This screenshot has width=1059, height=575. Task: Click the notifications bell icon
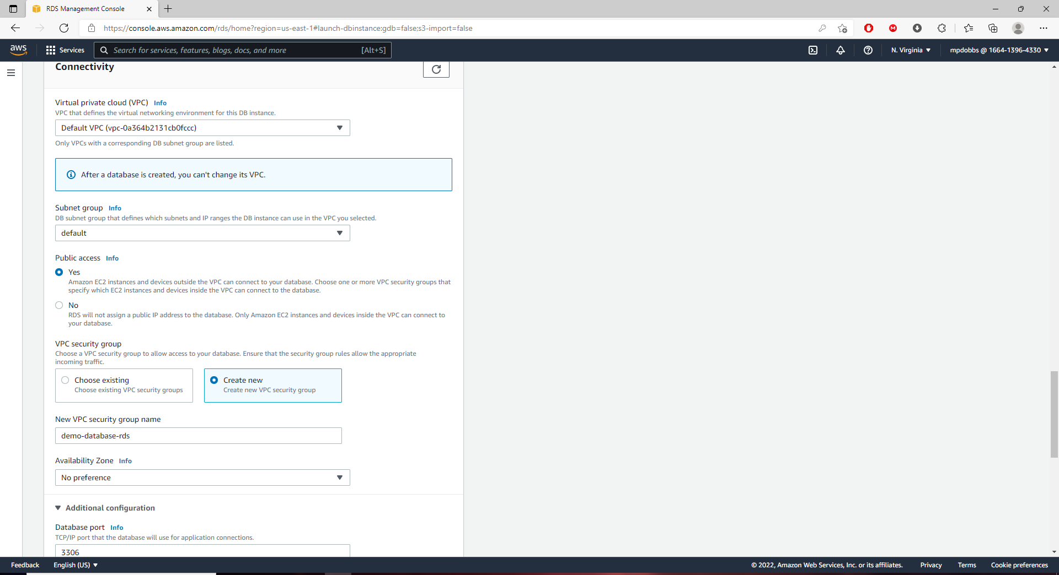point(841,50)
